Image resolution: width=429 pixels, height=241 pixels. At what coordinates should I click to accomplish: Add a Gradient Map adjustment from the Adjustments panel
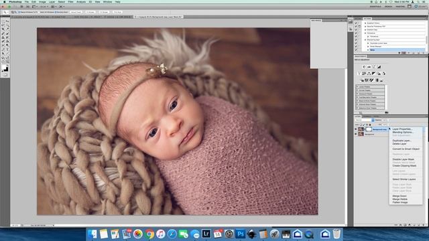click(x=377, y=80)
